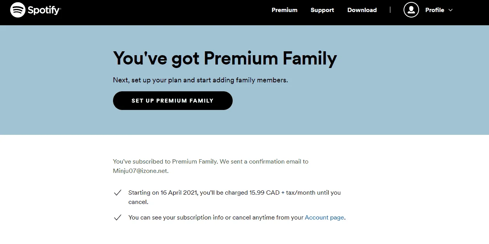The image size is (489, 244).
Task: Click the Spotify circular logo icon
Action: point(18,10)
